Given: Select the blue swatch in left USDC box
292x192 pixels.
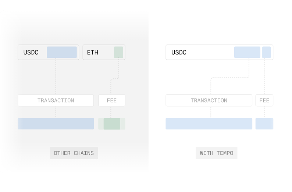Looking at the screenshot, I should pyautogui.click(x=62, y=52).
